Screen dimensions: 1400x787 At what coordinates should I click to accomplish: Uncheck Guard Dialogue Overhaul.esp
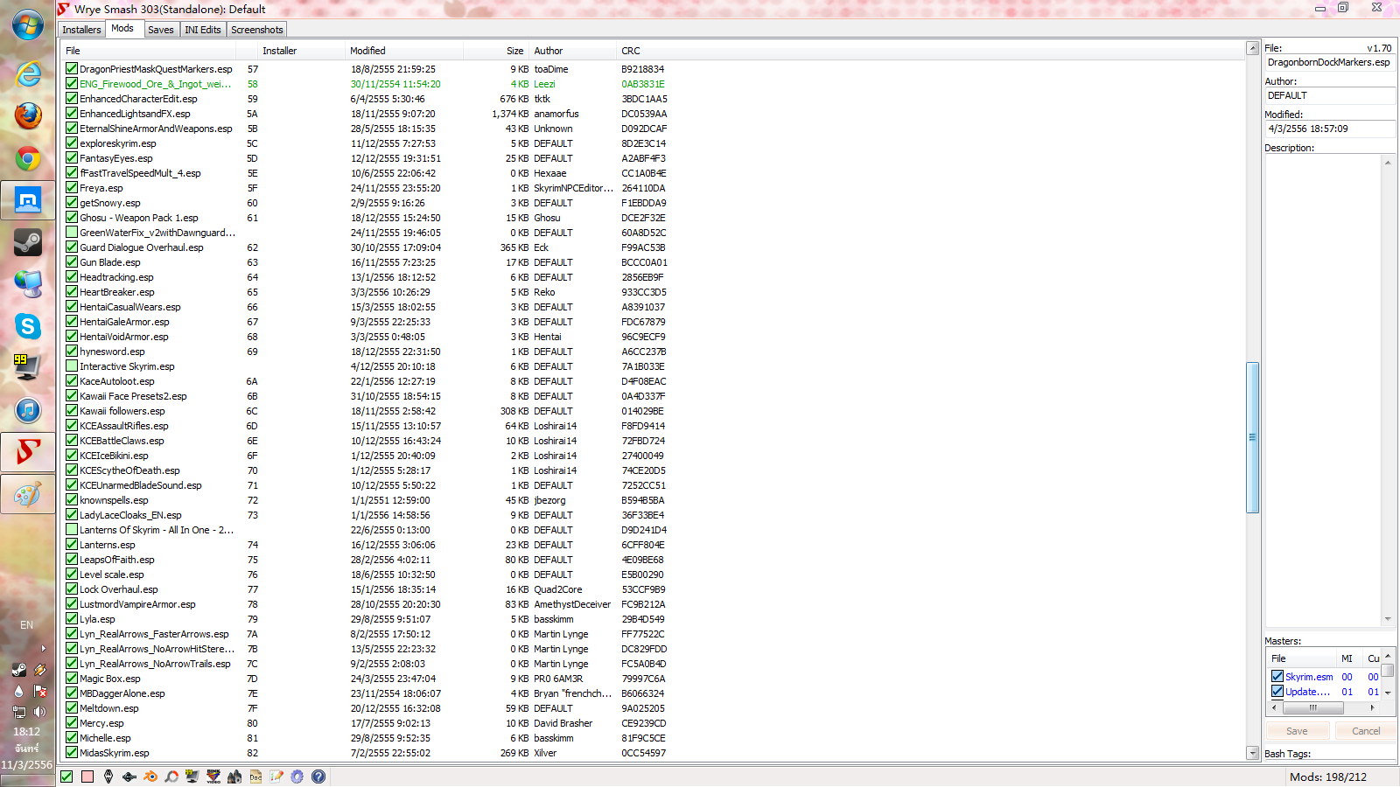72,247
